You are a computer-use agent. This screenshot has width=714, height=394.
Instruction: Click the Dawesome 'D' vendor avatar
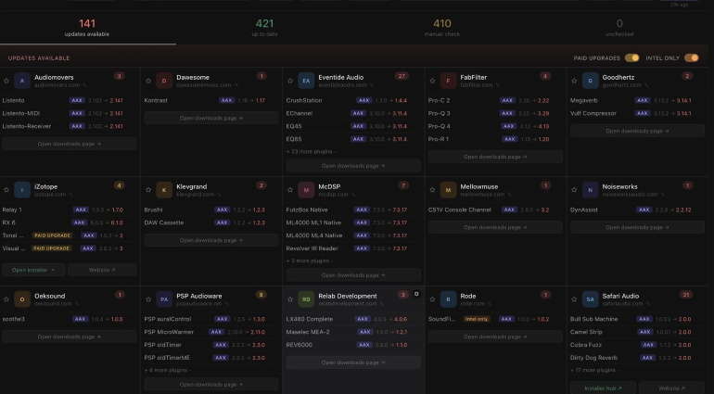tap(164, 81)
